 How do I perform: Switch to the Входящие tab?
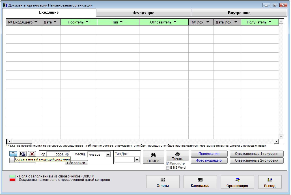[x=49, y=12]
